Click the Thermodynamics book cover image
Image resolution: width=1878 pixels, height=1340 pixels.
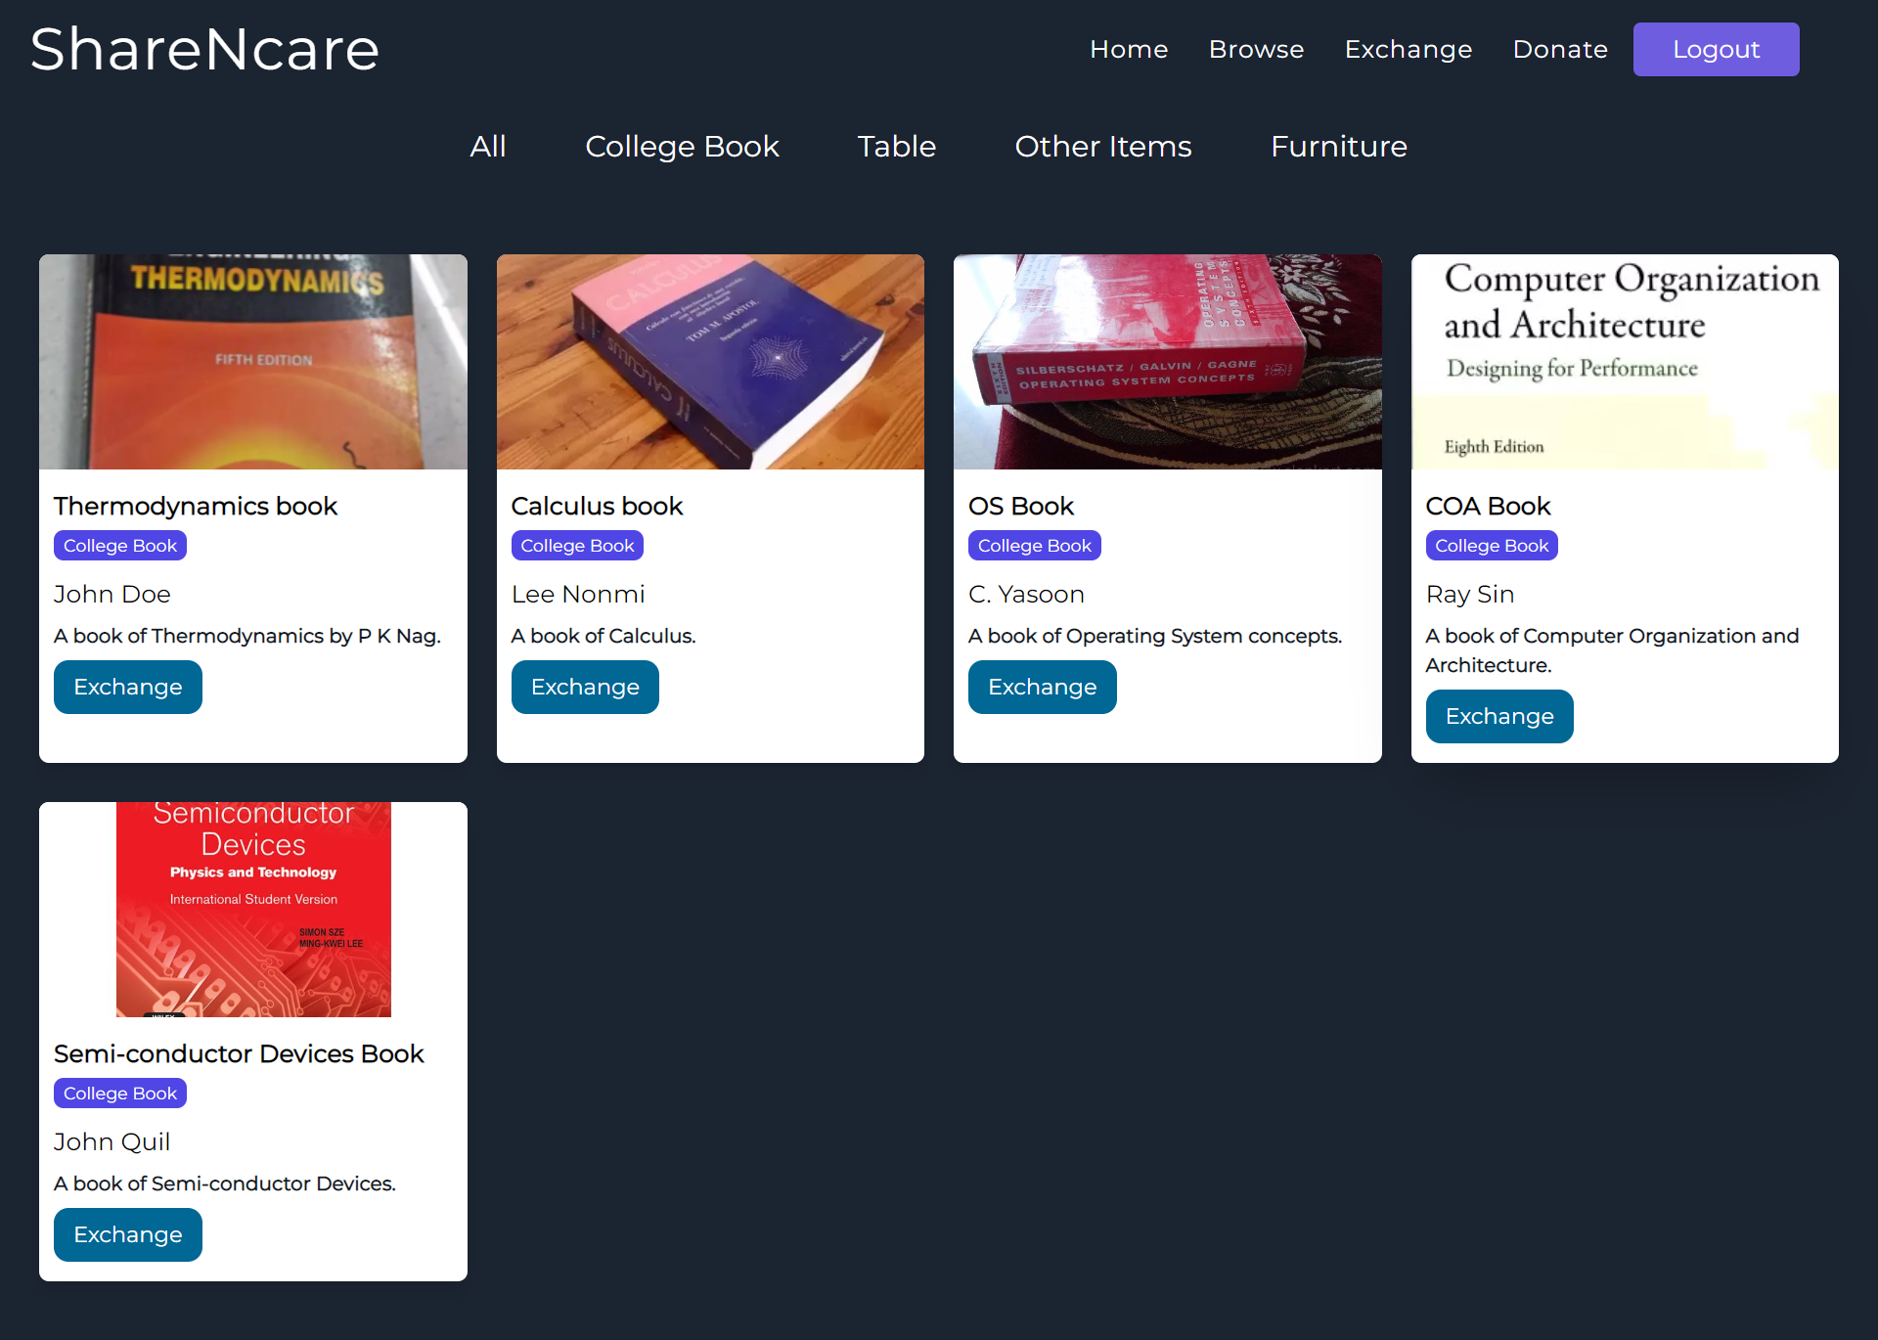252,362
